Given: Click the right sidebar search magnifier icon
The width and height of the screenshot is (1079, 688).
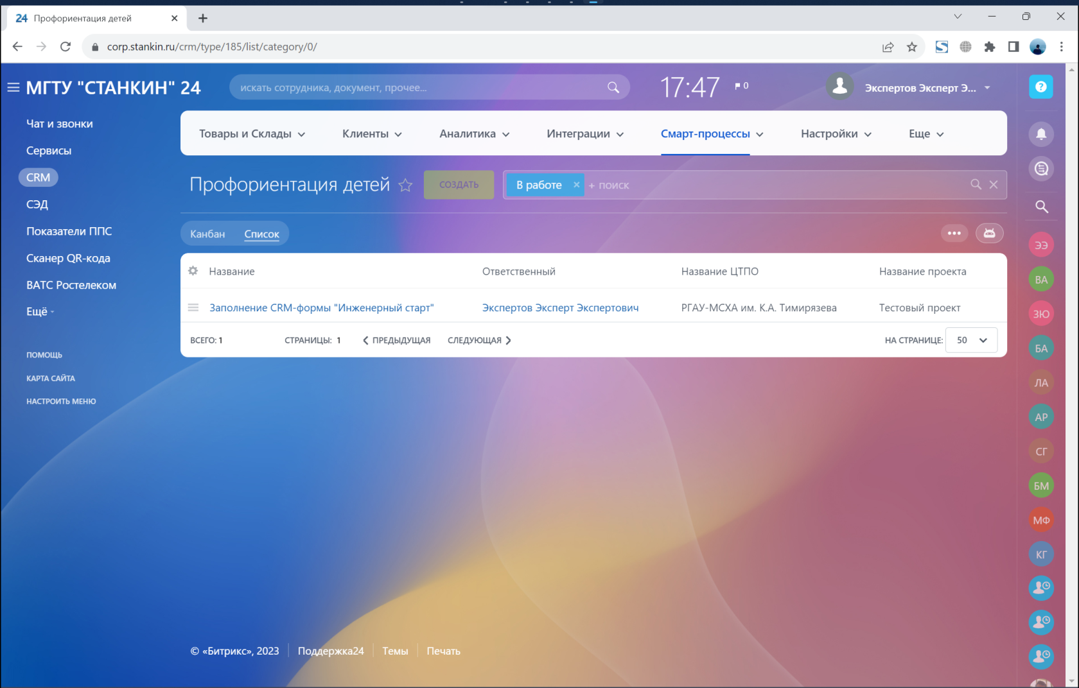Looking at the screenshot, I should [x=1041, y=207].
